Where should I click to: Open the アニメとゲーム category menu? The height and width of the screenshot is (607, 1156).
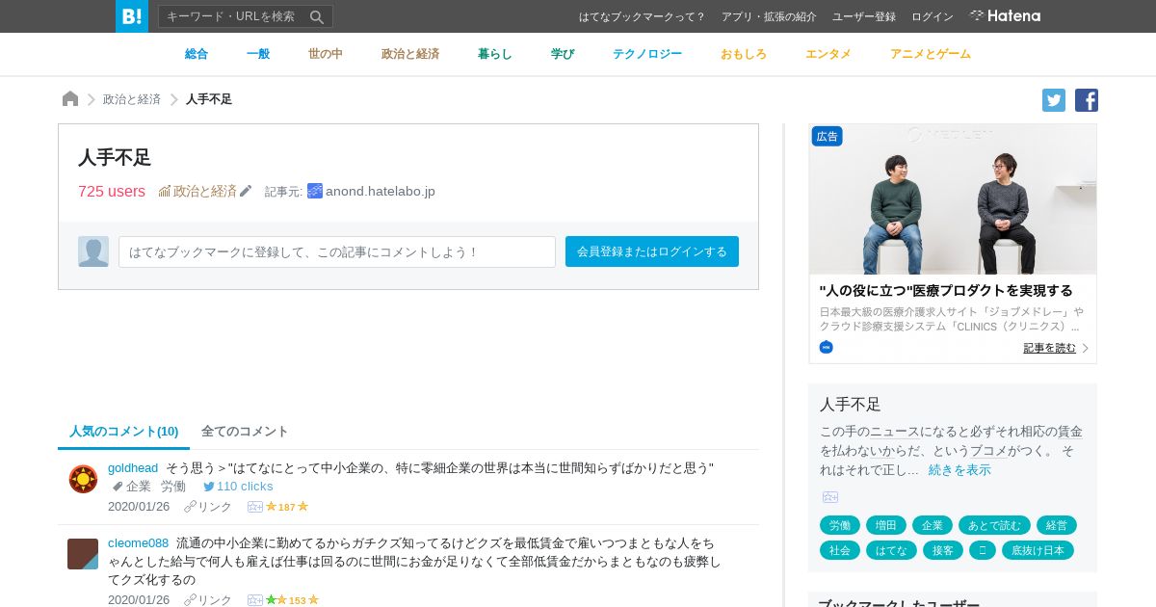tap(931, 54)
